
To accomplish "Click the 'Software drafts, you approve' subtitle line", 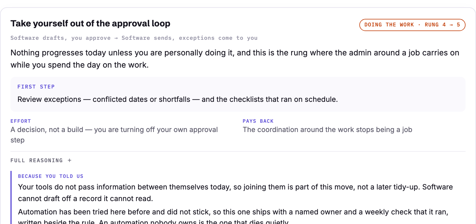I will coord(134,38).
